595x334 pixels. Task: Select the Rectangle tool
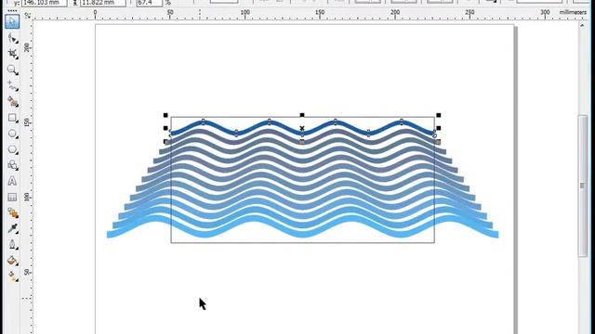(12, 118)
